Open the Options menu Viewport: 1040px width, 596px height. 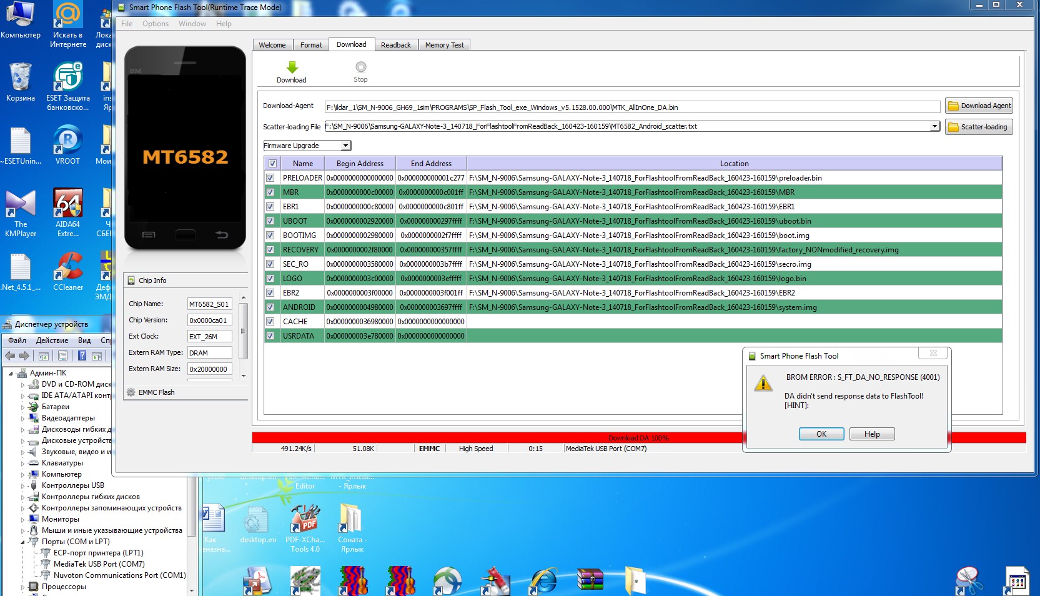tap(155, 24)
